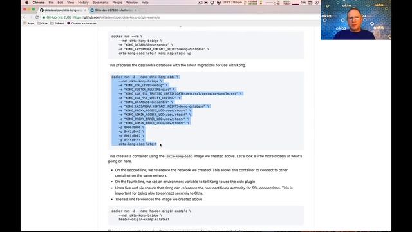Click 'header-origin-example:latest' code line

click(144, 219)
